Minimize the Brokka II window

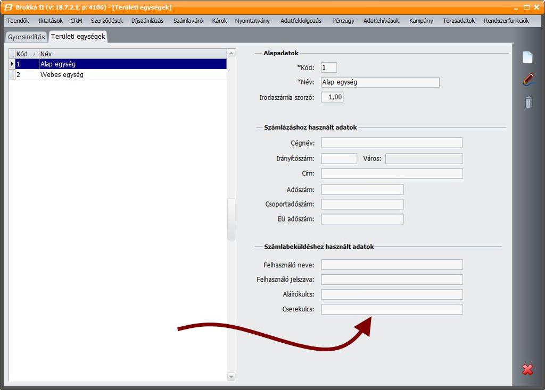point(516,7)
